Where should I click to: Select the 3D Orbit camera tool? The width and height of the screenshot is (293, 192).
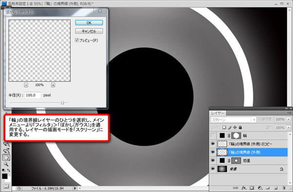click(x=6, y=150)
